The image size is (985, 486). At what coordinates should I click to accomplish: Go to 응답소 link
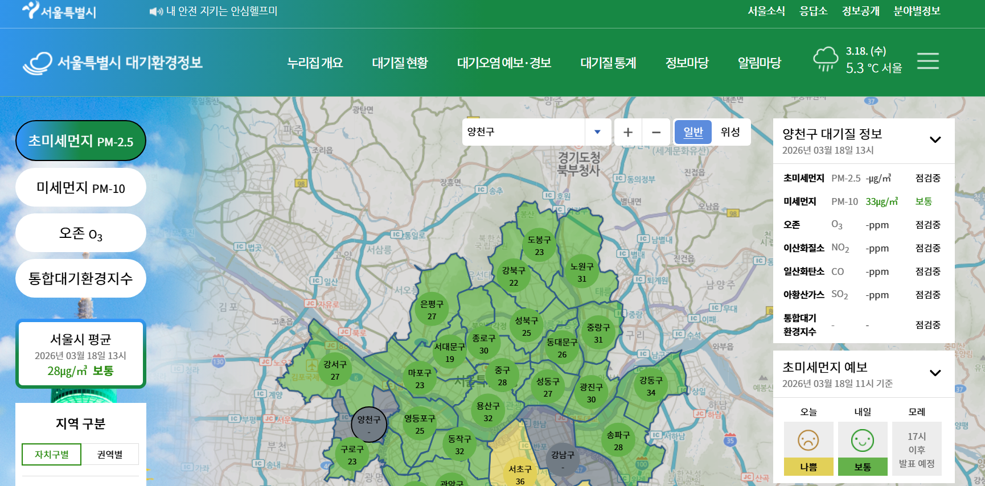click(x=814, y=11)
